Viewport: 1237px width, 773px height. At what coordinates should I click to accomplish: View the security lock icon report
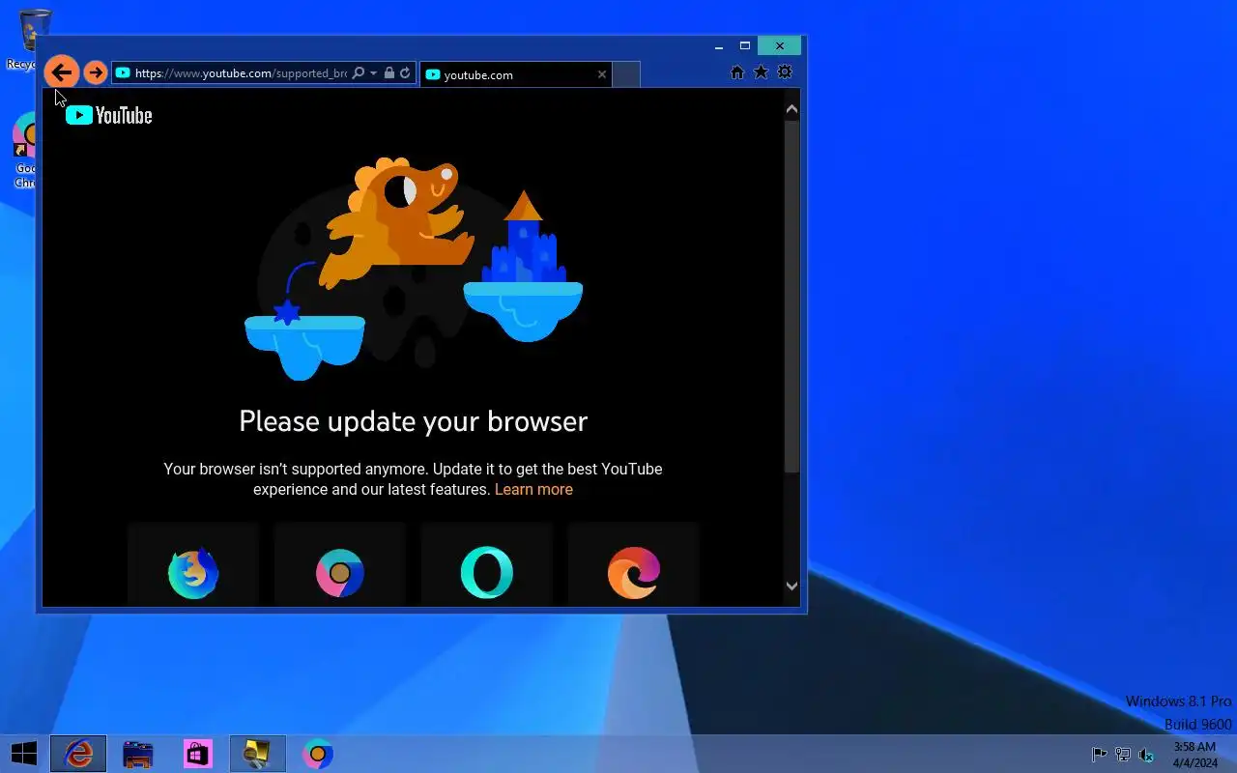click(389, 72)
